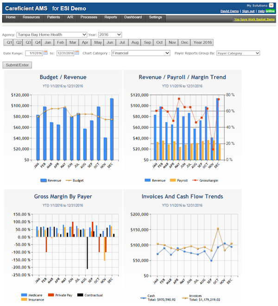Click the start date field 1/1/2016

tap(34, 53)
